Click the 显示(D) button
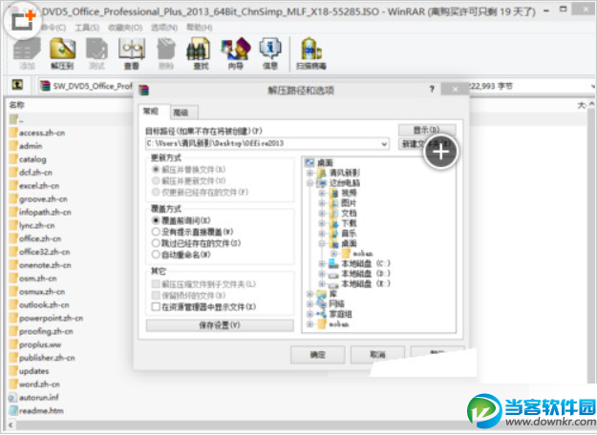Image resolution: width=597 pixels, height=435 pixels. (427, 130)
